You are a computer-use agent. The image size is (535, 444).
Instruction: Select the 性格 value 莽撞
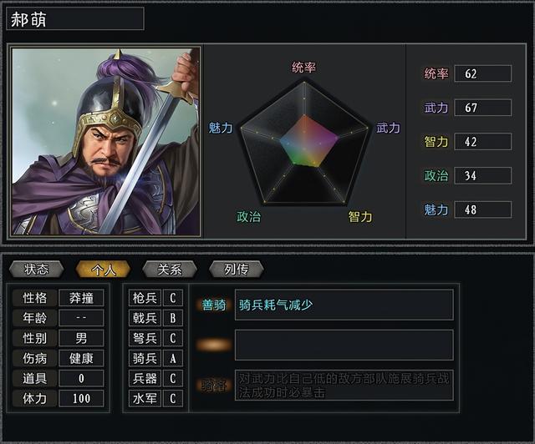pyautogui.click(x=81, y=298)
